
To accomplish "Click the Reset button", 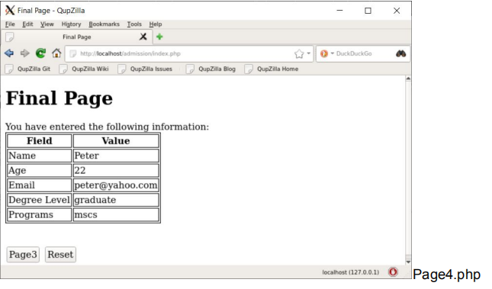I will [x=60, y=255].
